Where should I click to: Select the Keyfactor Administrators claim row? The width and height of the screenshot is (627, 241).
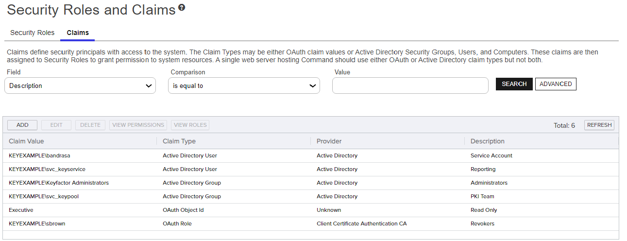pos(59,183)
